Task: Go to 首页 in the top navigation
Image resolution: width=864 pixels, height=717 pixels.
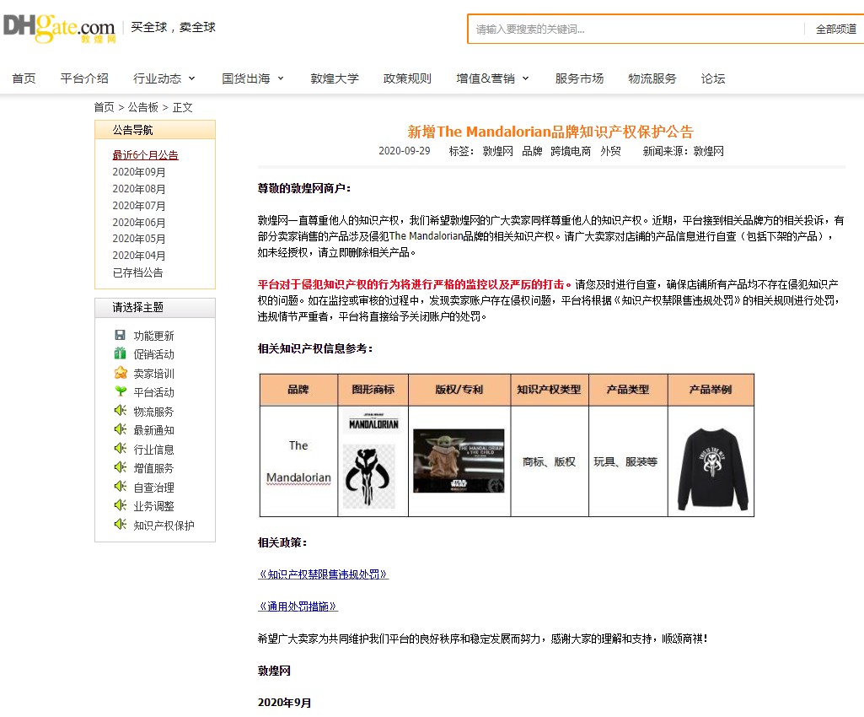Action: coord(24,79)
